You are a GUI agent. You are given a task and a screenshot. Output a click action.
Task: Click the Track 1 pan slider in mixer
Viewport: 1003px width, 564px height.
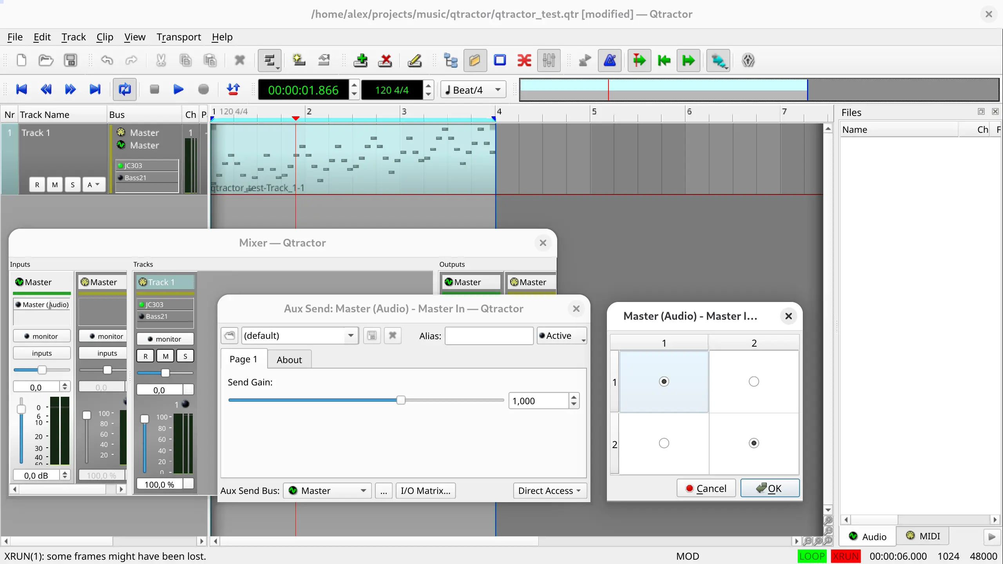tap(165, 372)
